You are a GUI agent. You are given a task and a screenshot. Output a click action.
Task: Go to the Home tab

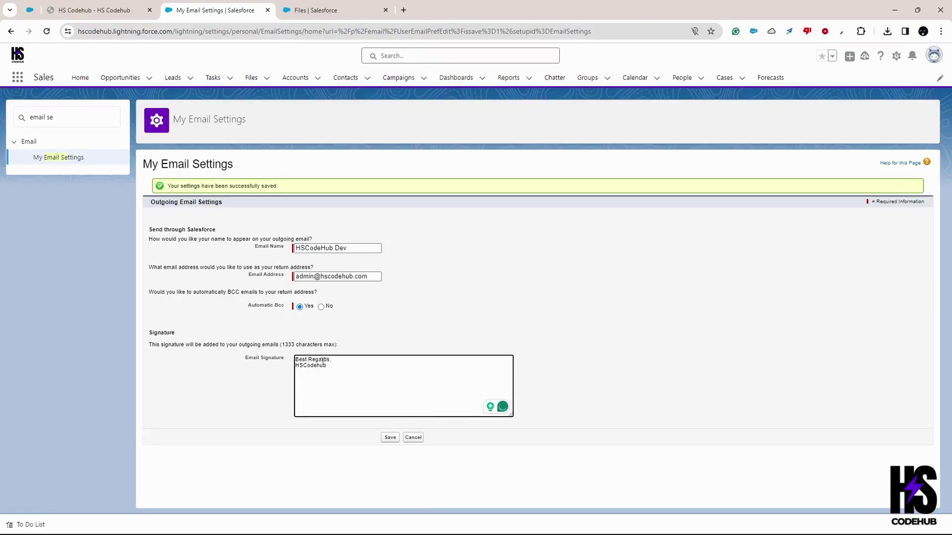pyautogui.click(x=80, y=78)
